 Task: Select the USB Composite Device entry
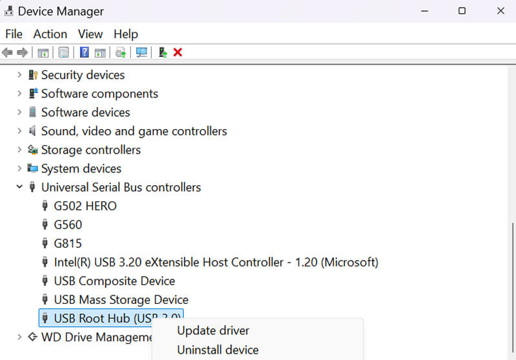point(114,281)
